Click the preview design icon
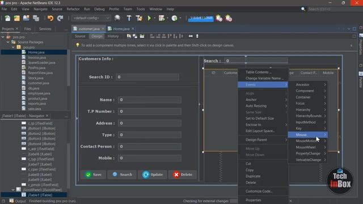363x204 pixels. [142, 36]
